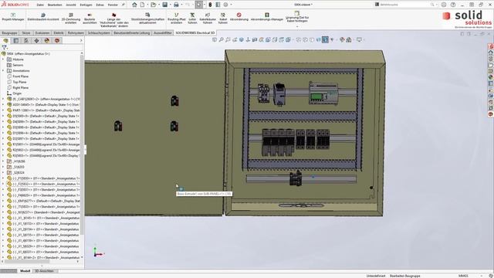The width and height of the screenshot is (494, 278).
Task: Switch to ConfigurationManager tab
Action: pos(26,41)
